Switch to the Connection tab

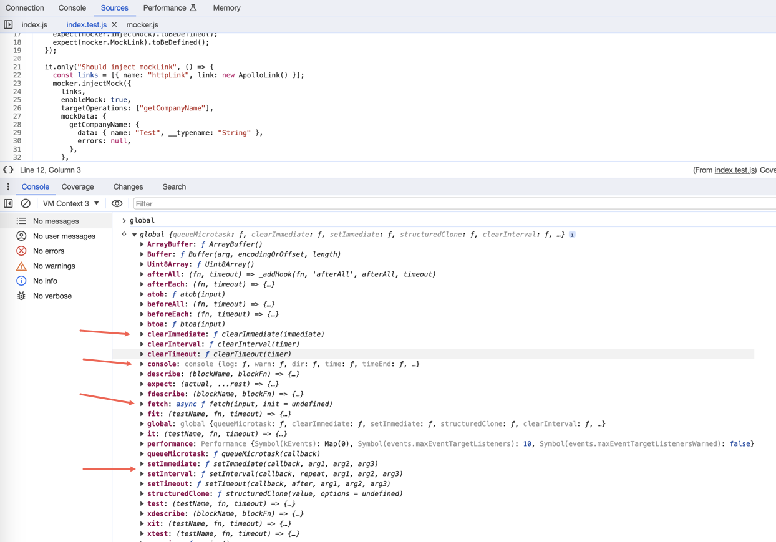click(x=24, y=8)
